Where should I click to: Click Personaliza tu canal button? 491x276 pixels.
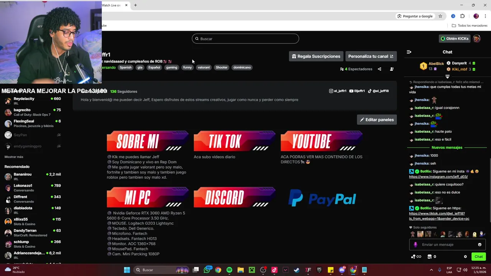[x=371, y=56]
